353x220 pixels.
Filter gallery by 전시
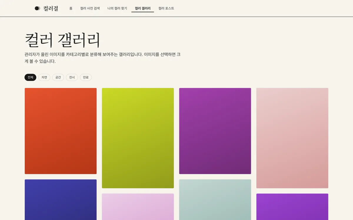[x=72, y=77]
